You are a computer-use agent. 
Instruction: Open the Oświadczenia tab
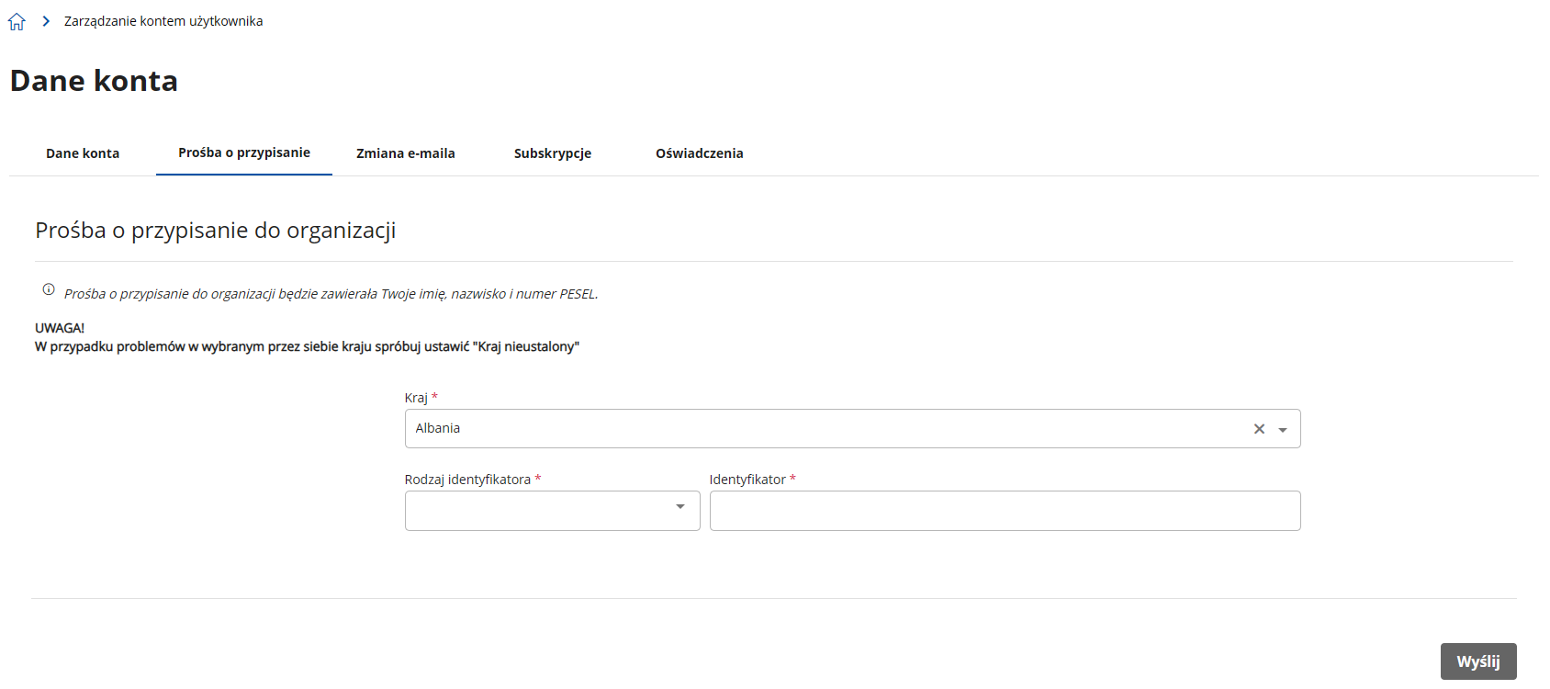click(700, 153)
